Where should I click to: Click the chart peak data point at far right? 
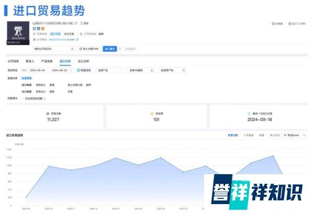(273, 155)
